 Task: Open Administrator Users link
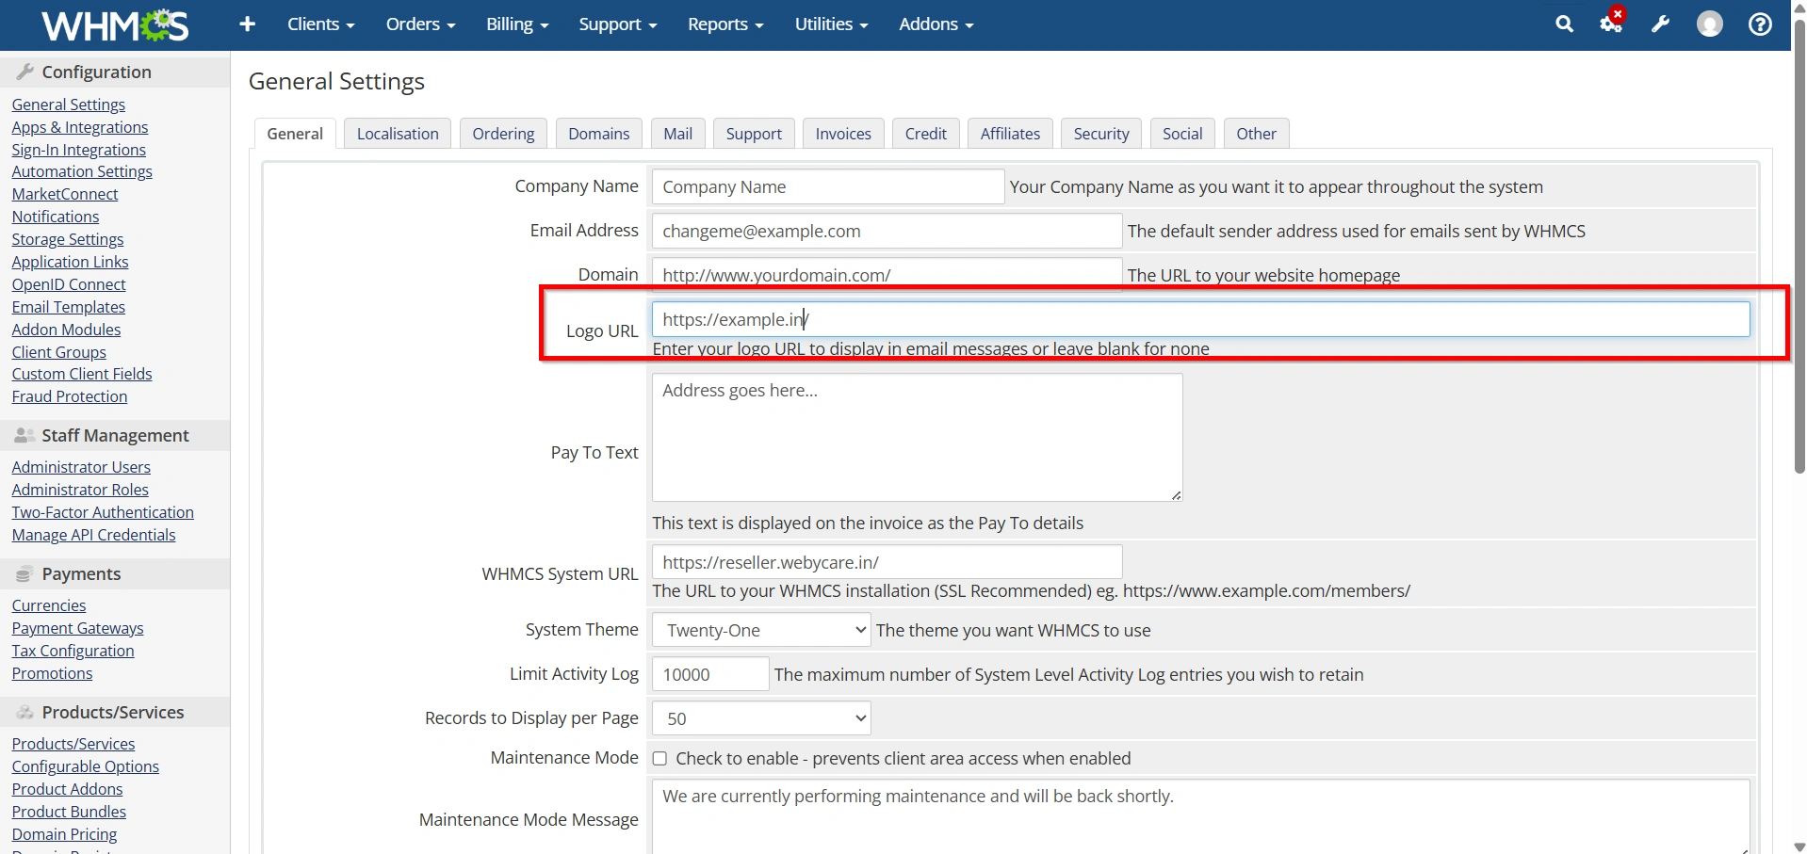[81, 467]
